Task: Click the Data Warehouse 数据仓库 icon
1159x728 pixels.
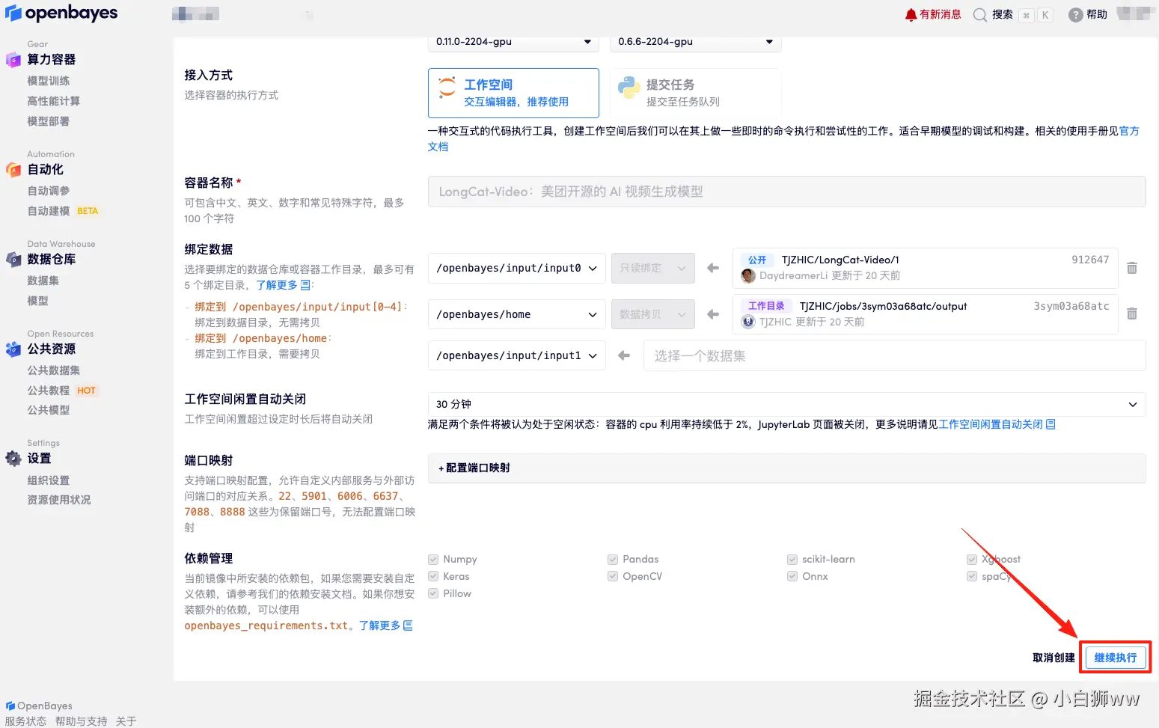Action: point(13,260)
